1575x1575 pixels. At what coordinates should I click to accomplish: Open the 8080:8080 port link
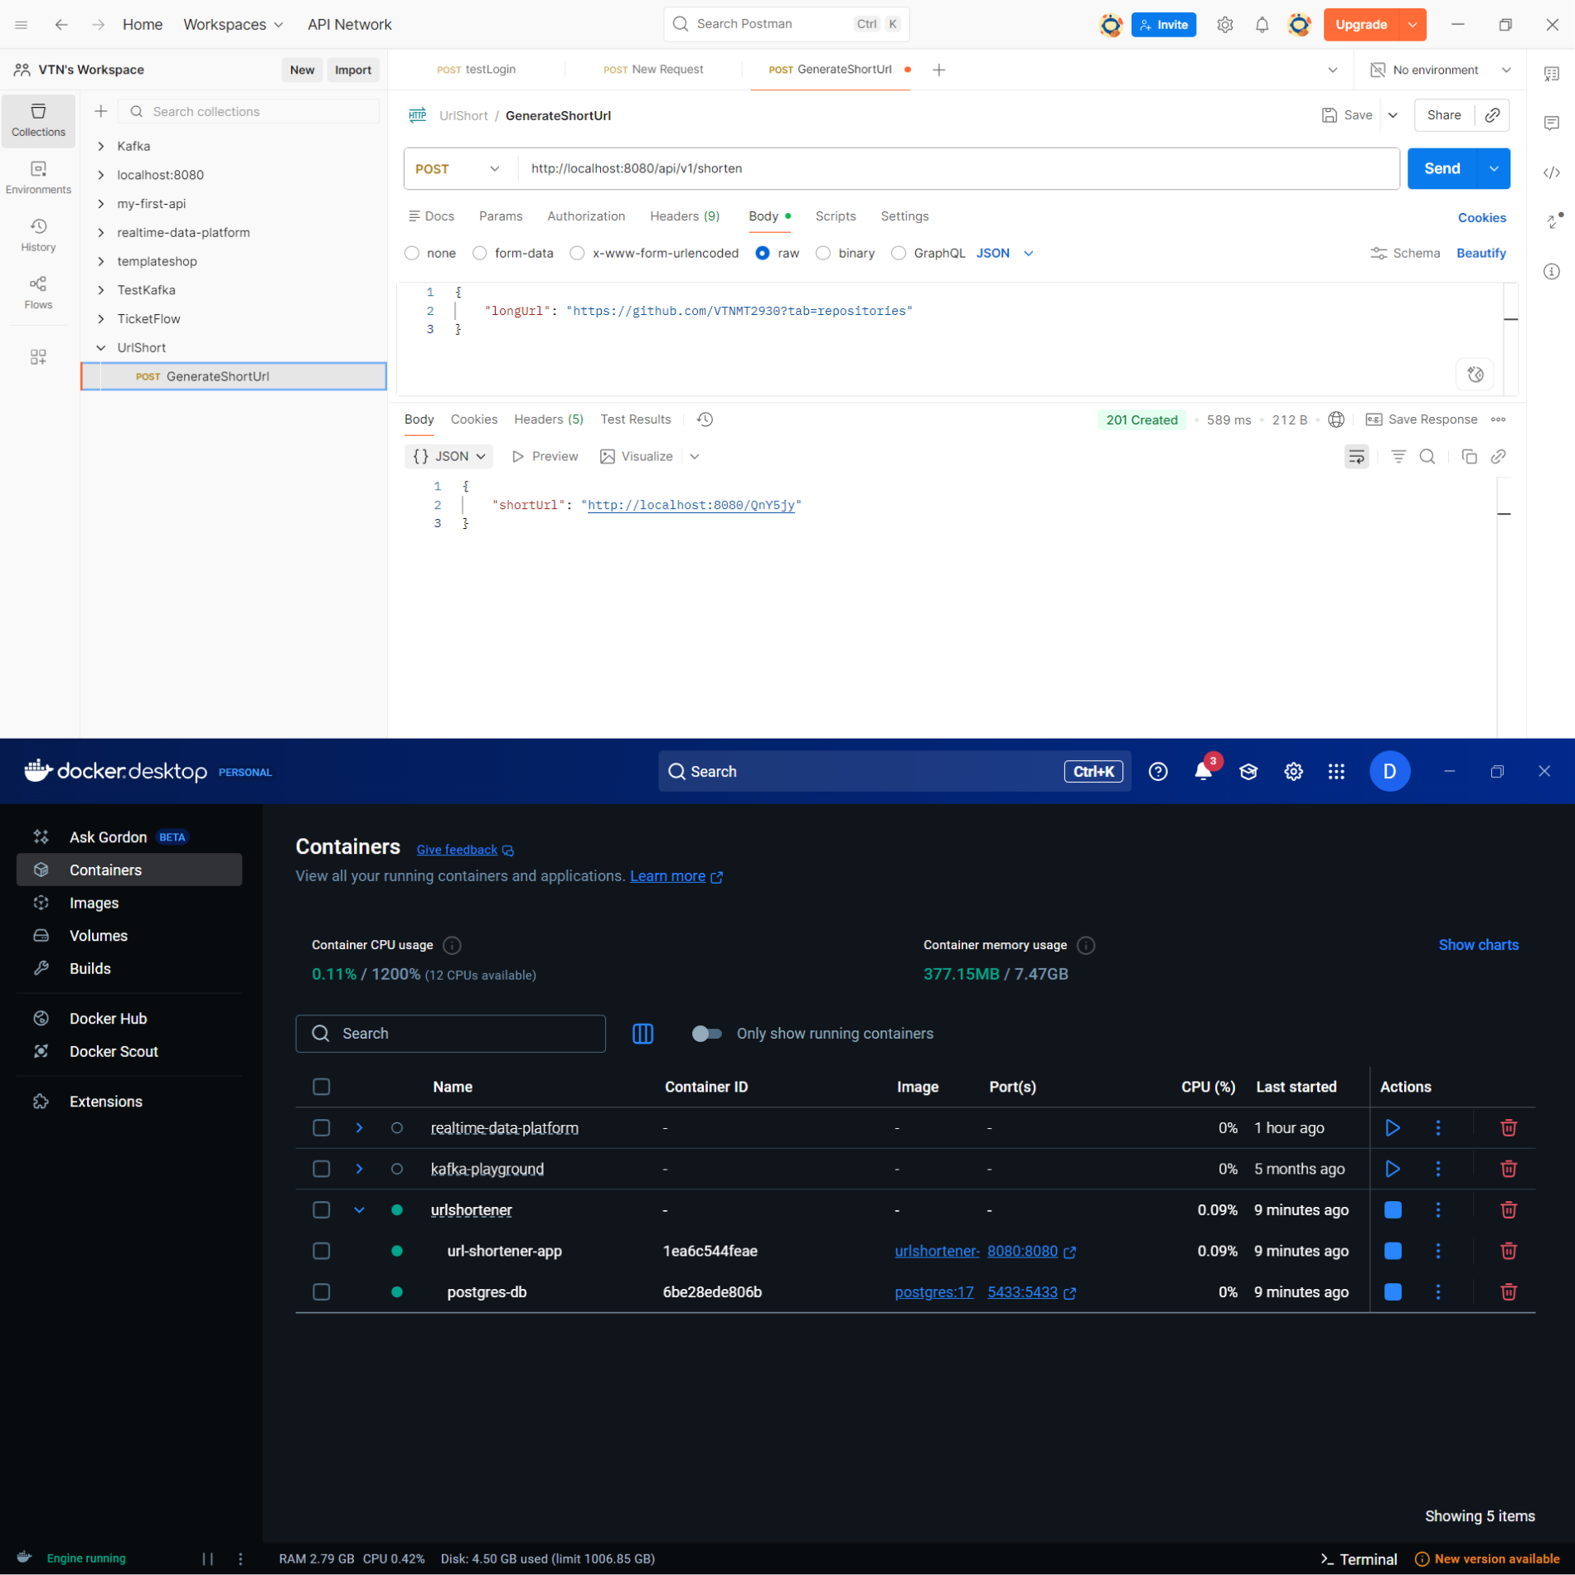(1022, 1251)
